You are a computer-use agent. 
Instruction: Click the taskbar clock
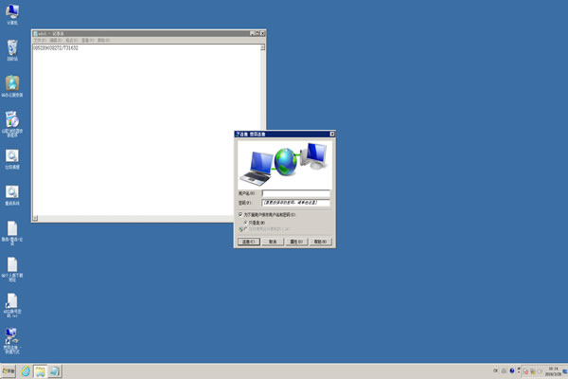[x=553, y=370]
